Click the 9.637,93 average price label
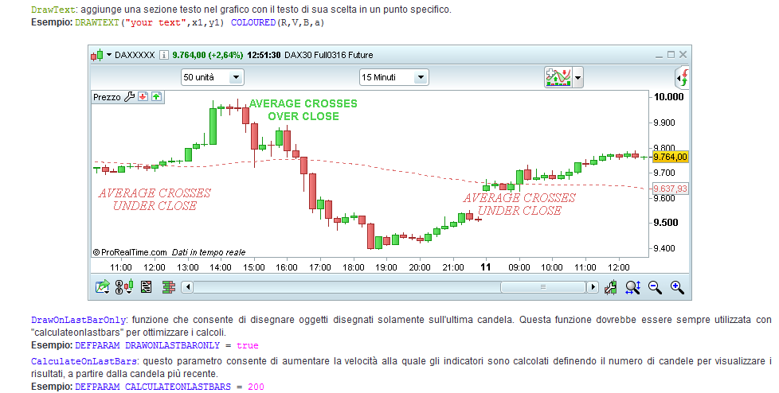Viewport: 779px width, 393px height. (x=670, y=189)
